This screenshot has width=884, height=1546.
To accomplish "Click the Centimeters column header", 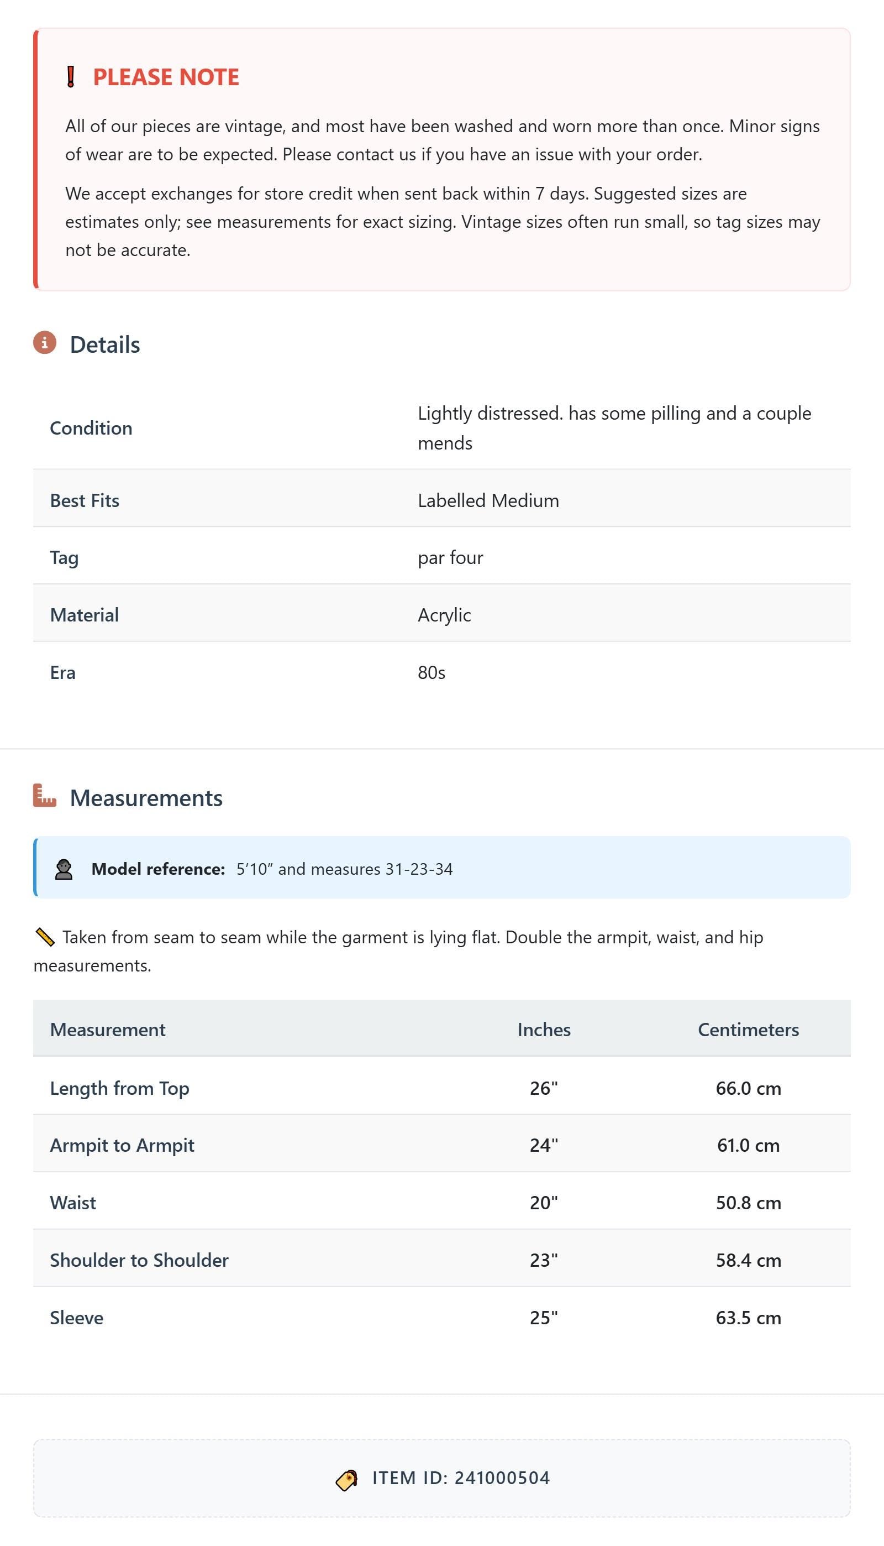I will point(748,1030).
